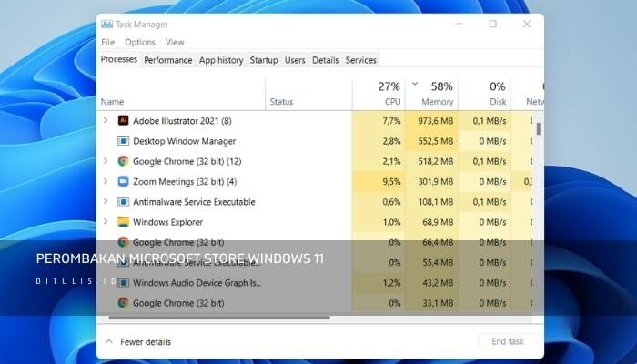Click the sort arrow above Memory column
Viewport: 637px width, 364px height.
click(x=415, y=84)
